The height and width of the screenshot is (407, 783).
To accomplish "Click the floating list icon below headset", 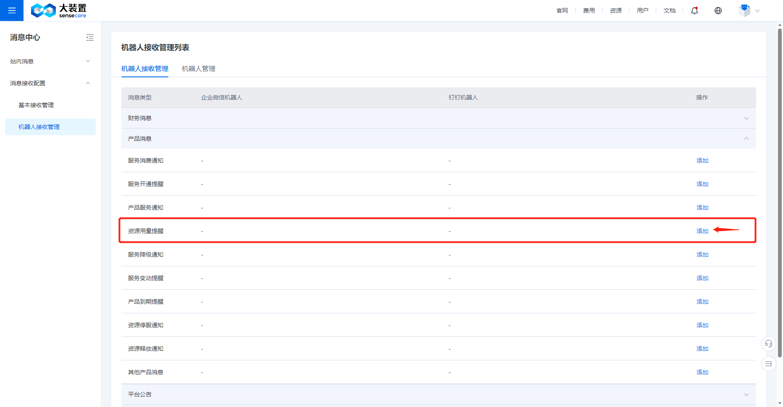I will tap(768, 364).
